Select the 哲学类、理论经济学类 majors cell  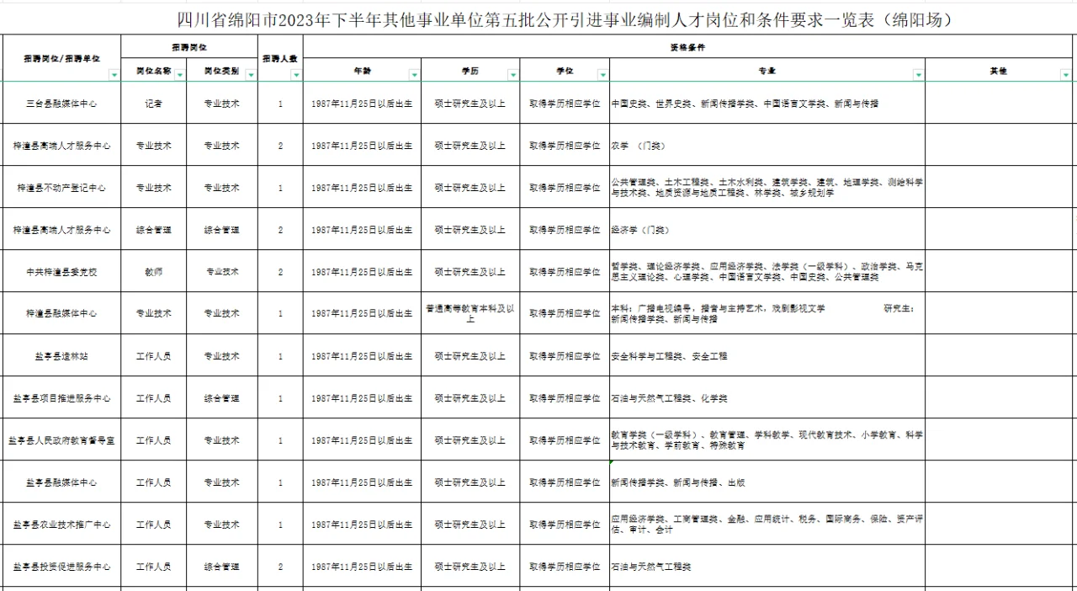pos(767,272)
